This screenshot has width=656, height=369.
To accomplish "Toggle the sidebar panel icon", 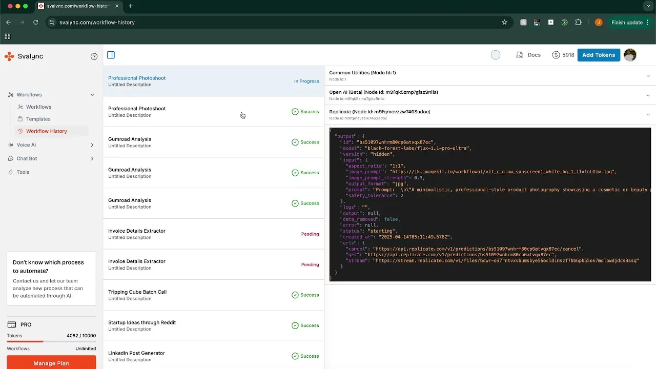I will tap(111, 55).
